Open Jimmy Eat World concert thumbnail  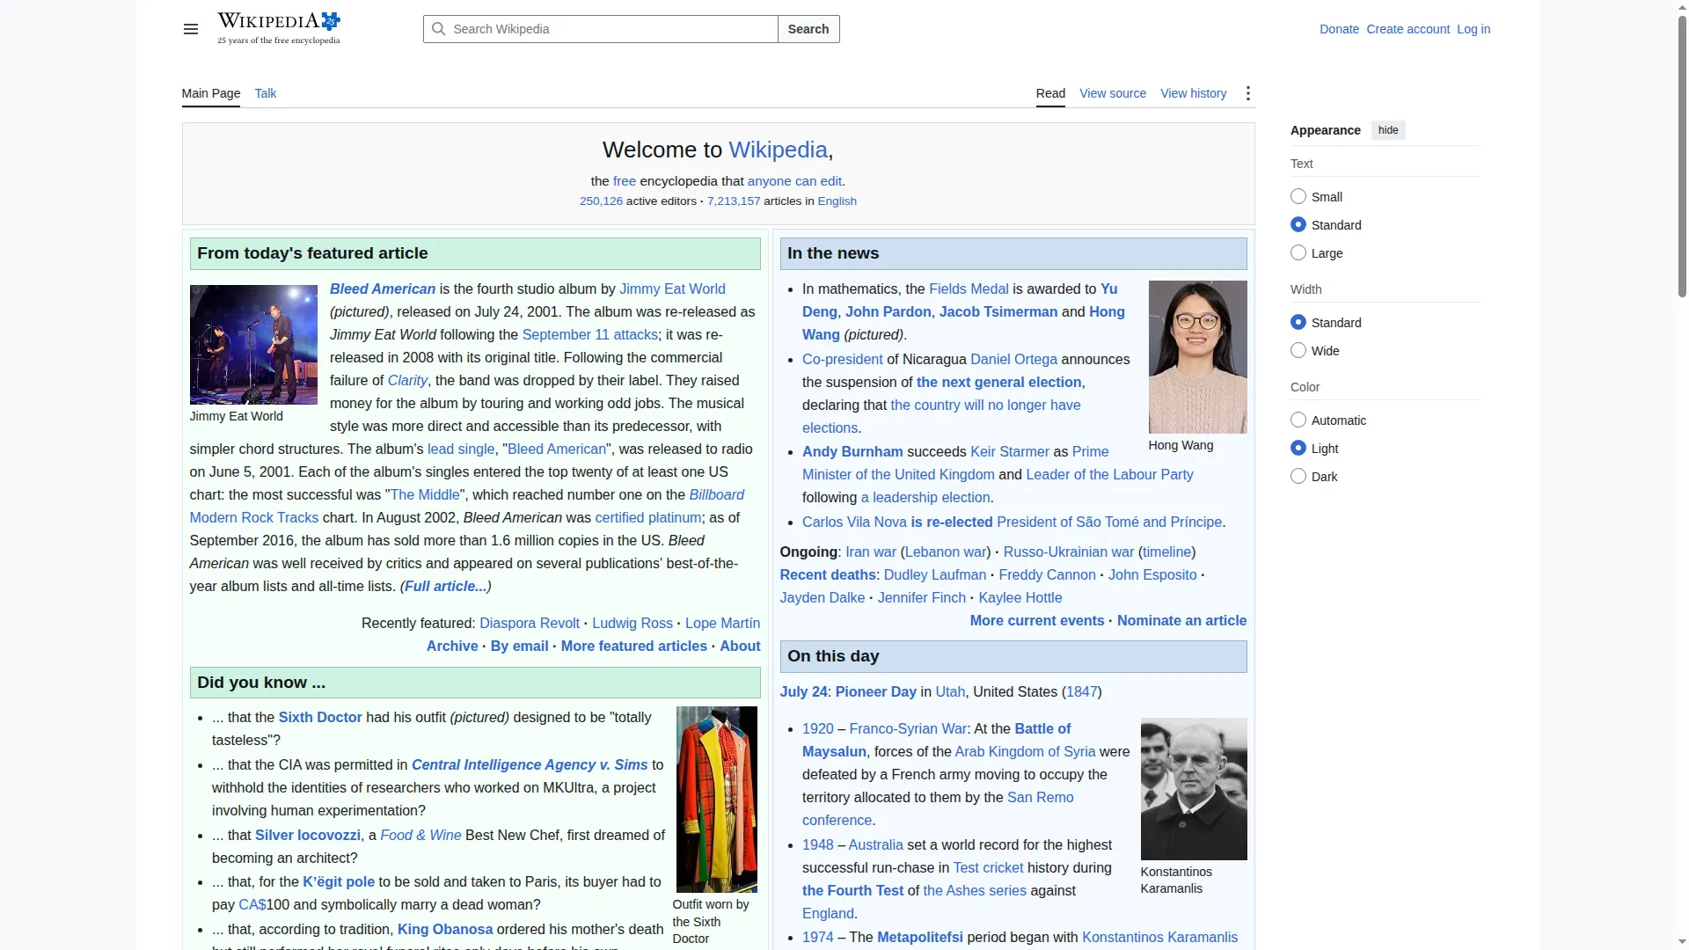click(x=253, y=345)
